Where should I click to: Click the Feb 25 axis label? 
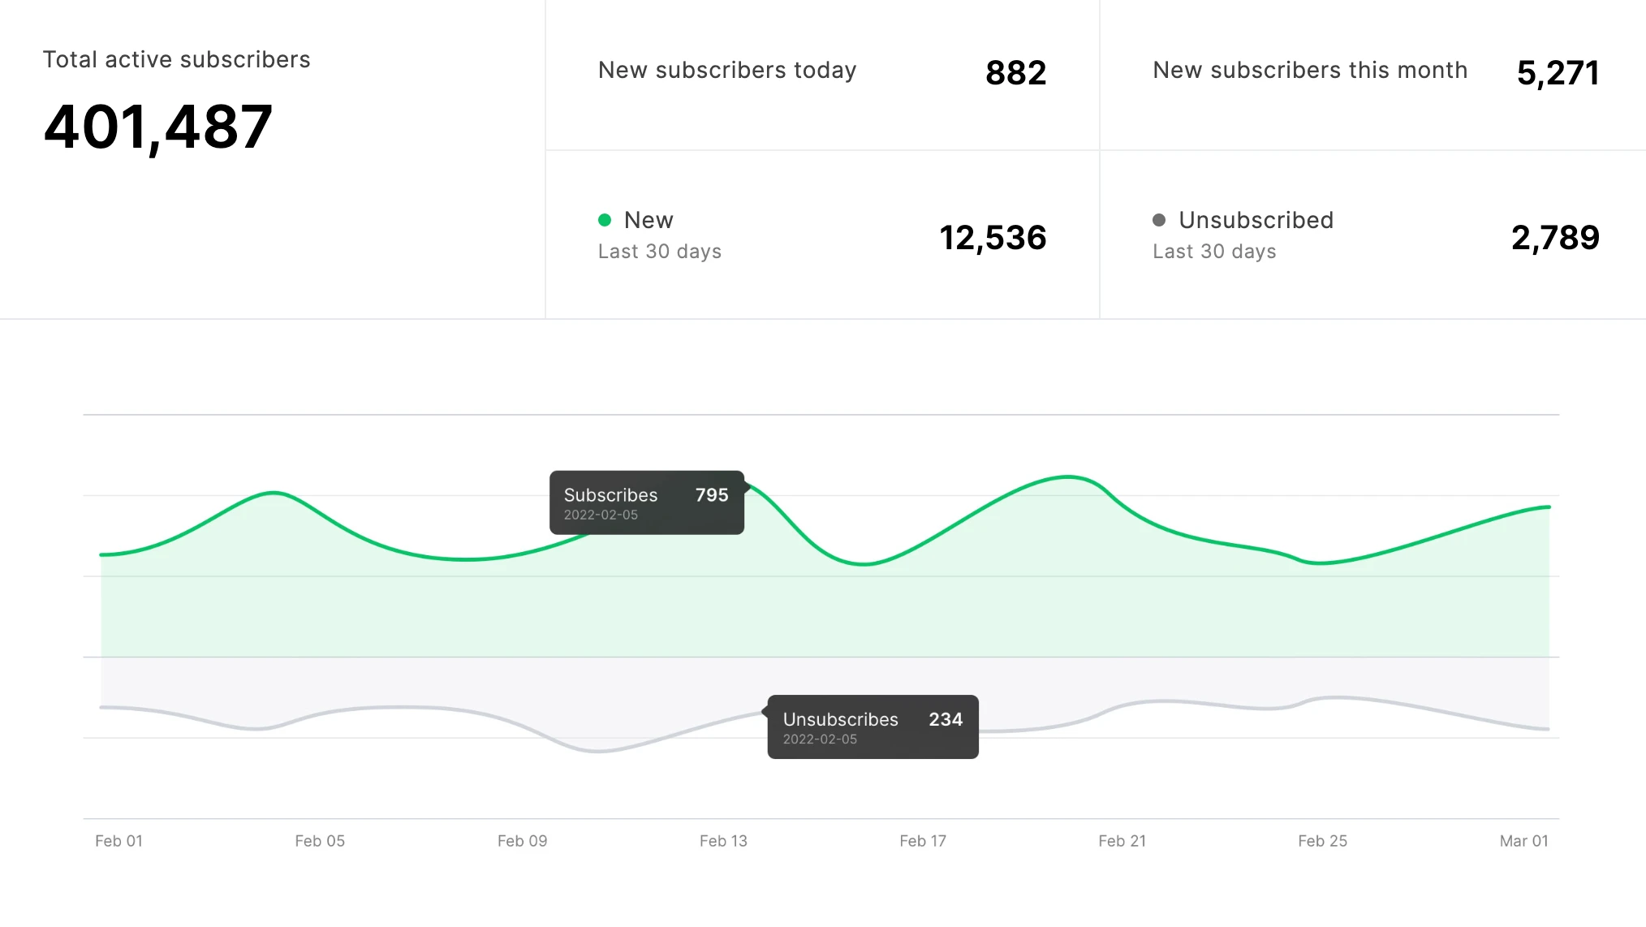pos(1322,841)
